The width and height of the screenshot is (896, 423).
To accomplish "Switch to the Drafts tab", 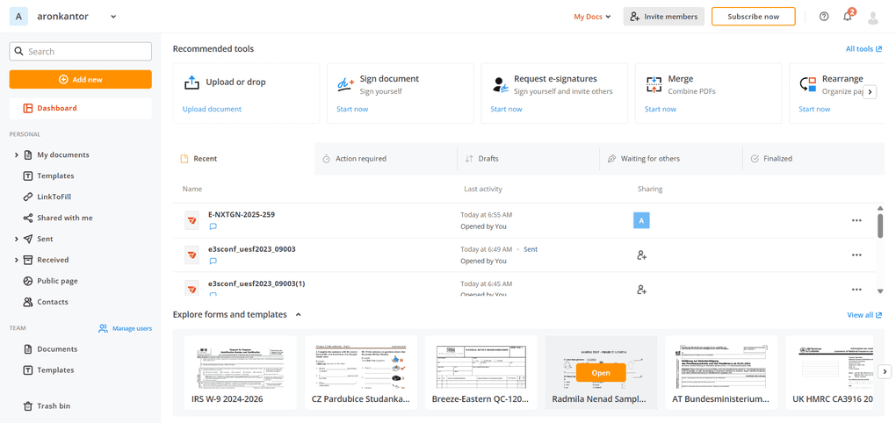I will (529, 159).
